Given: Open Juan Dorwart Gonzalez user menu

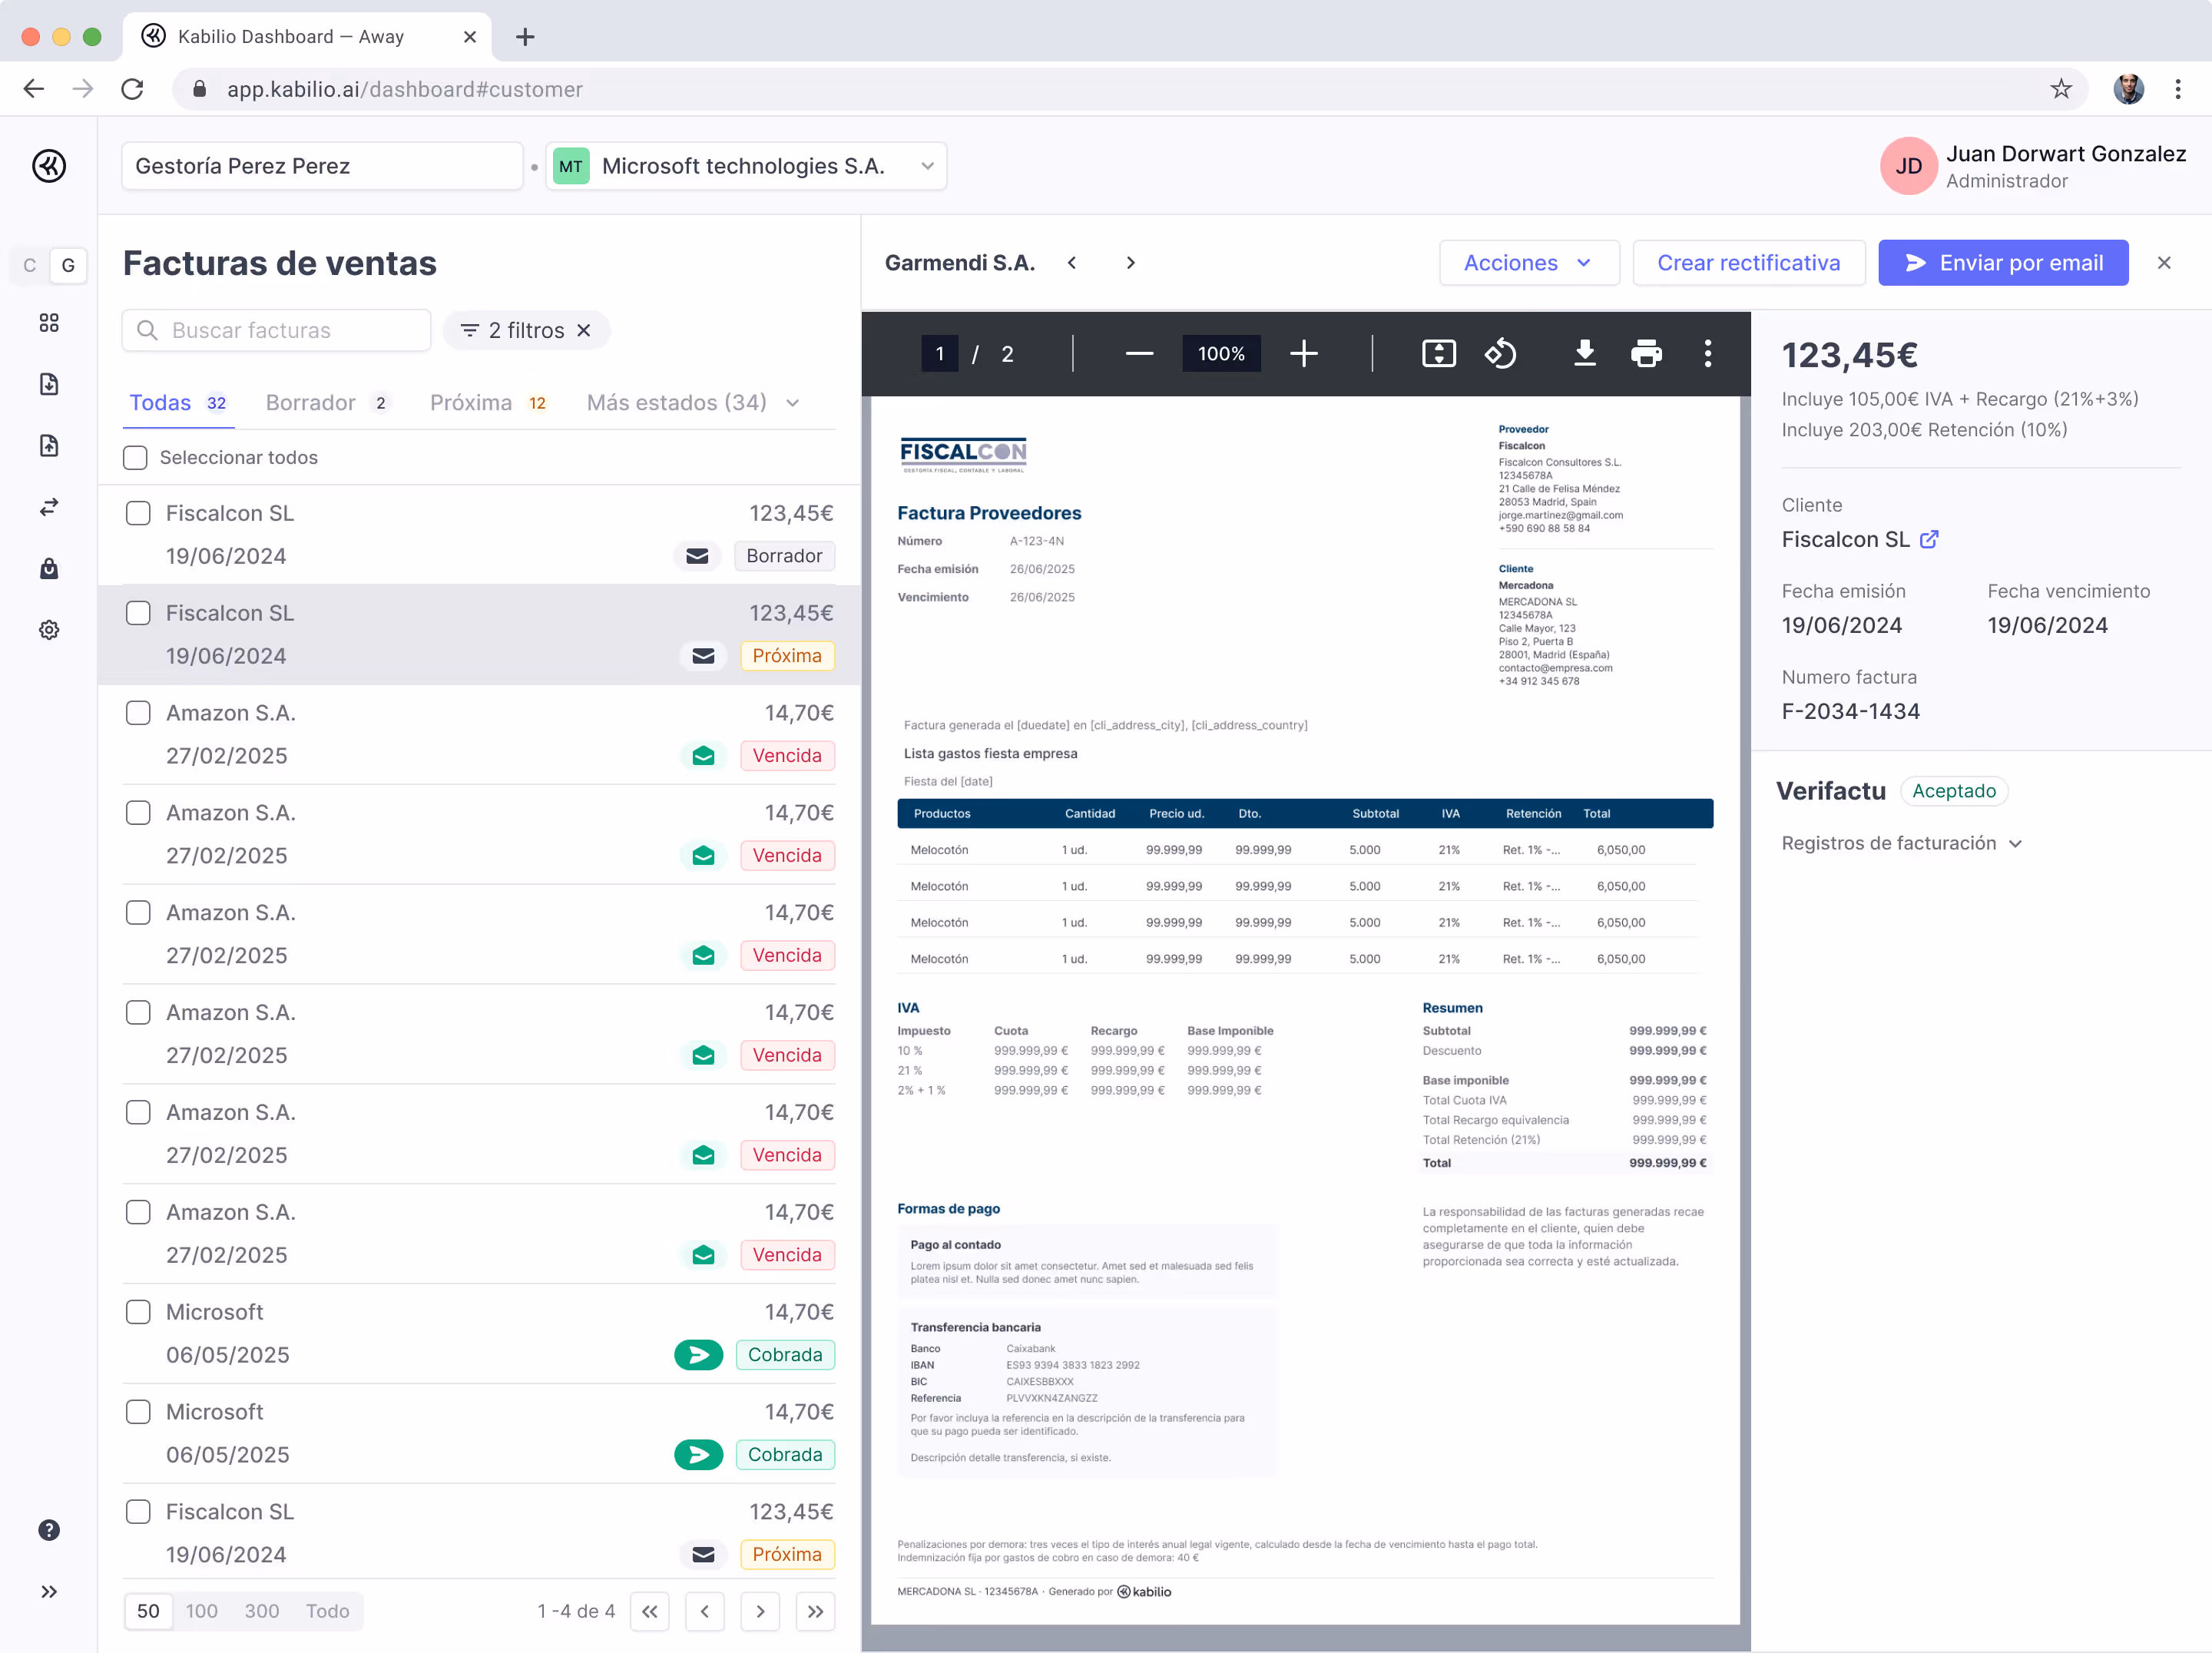Looking at the screenshot, I should (2032, 165).
